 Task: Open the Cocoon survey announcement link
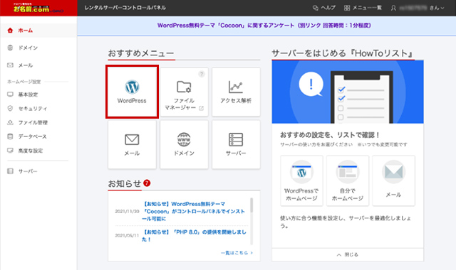point(264,26)
